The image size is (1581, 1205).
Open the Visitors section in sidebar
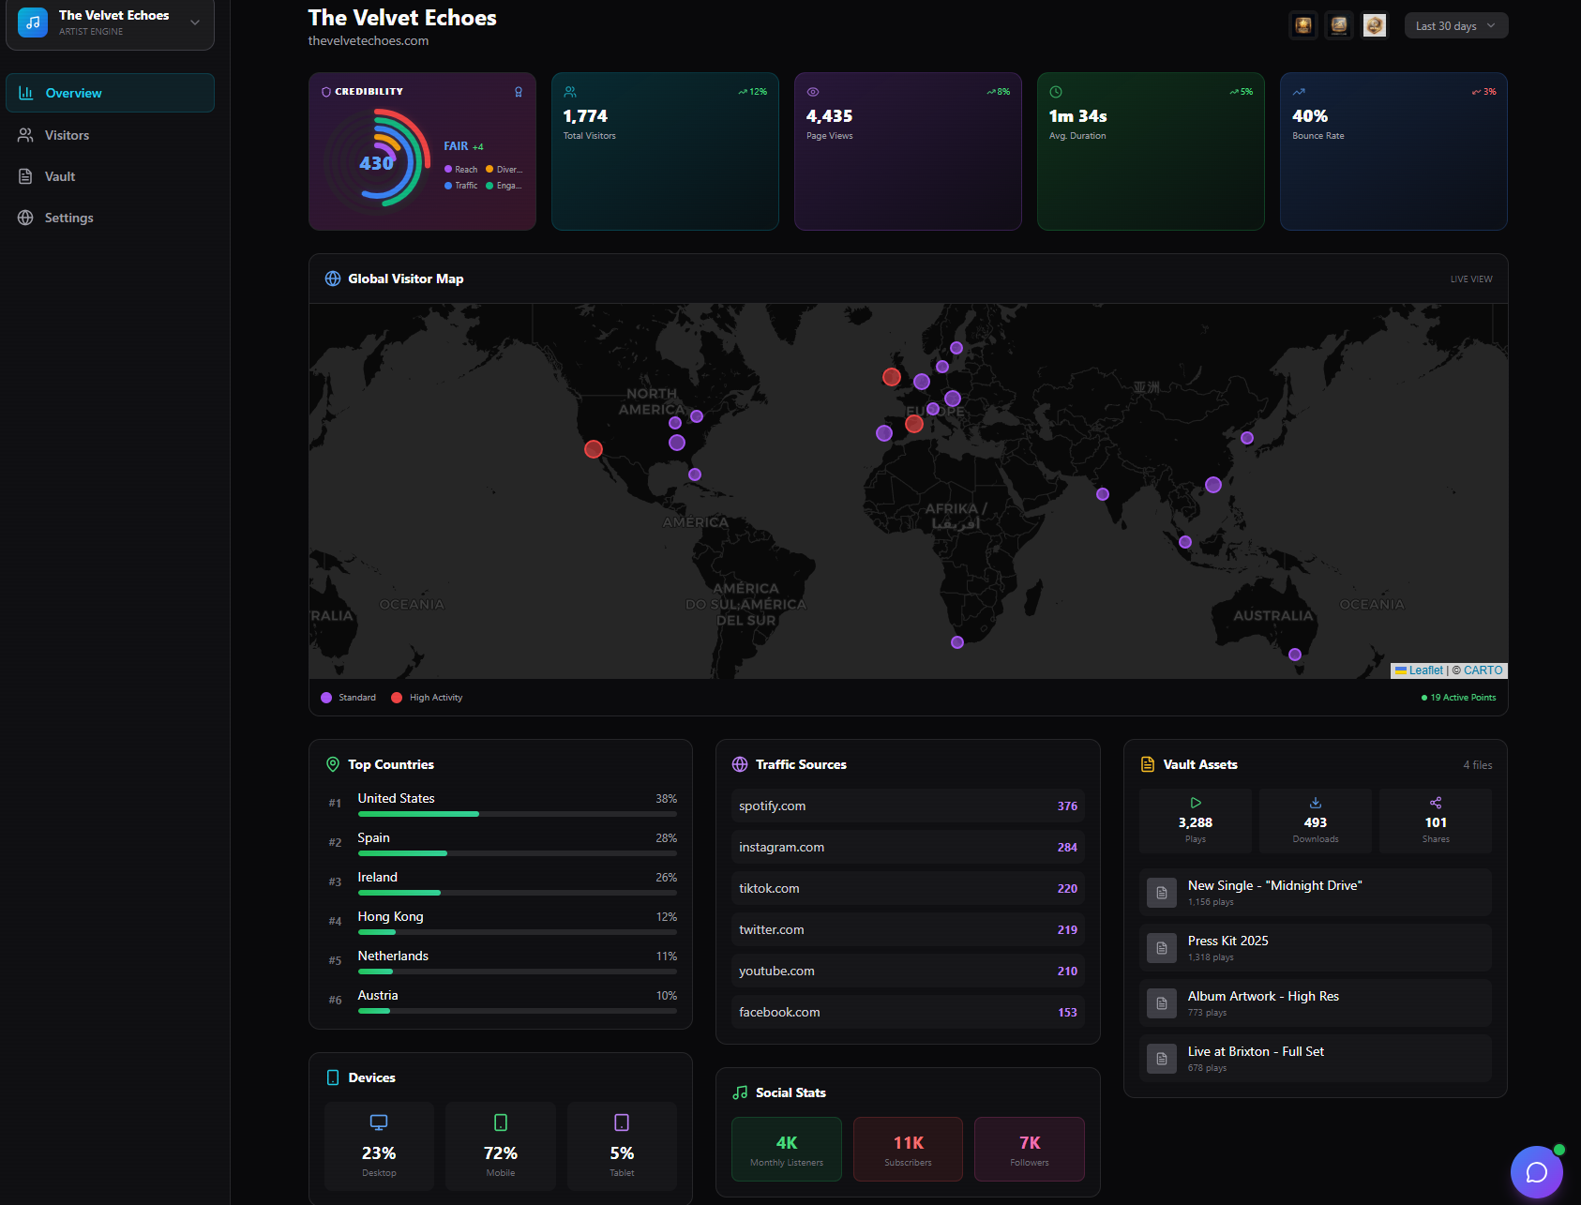tap(68, 135)
